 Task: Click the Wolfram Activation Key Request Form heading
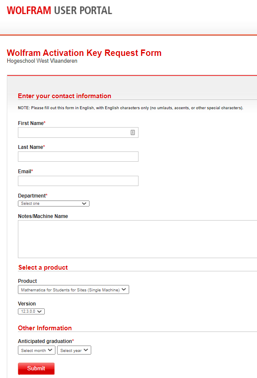point(84,53)
